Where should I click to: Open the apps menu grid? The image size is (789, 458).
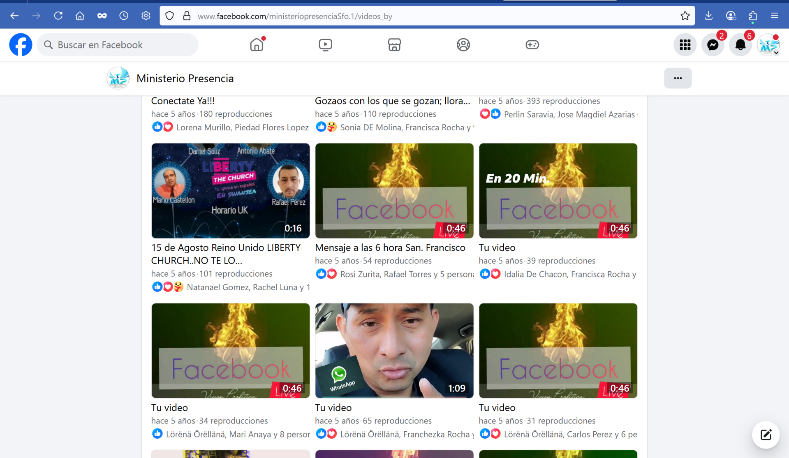(x=685, y=44)
